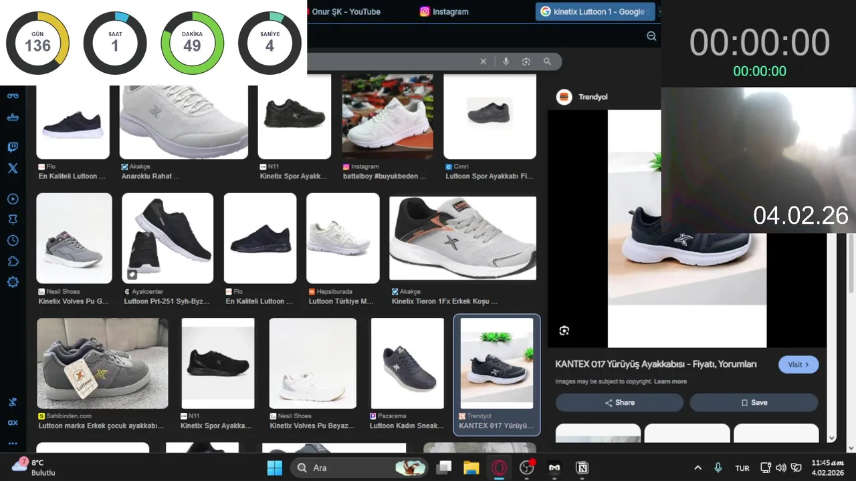Open OBS Studio taskbar icon
Viewport: 856px width, 481px height.
527,468
